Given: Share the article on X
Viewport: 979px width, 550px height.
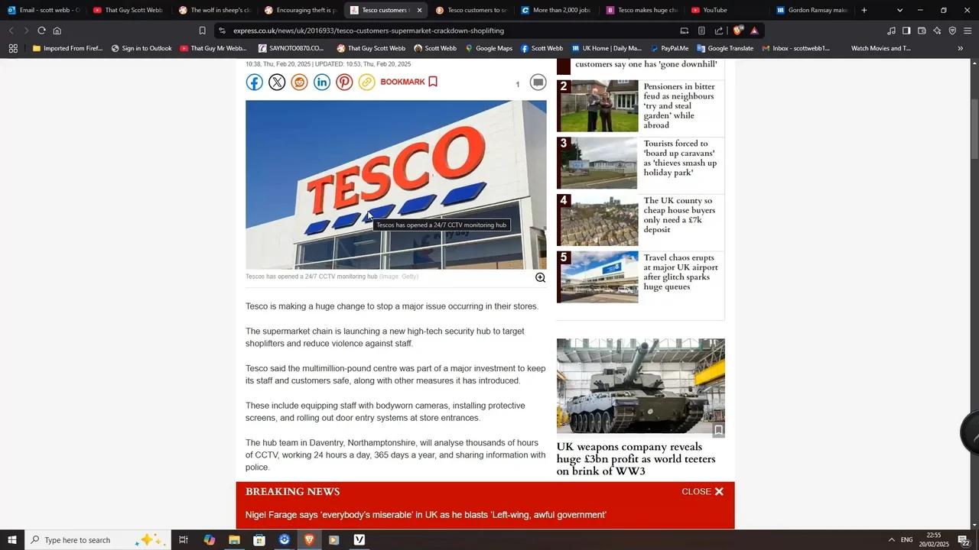Looking at the screenshot, I should pyautogui.click(x=276, y=82).
